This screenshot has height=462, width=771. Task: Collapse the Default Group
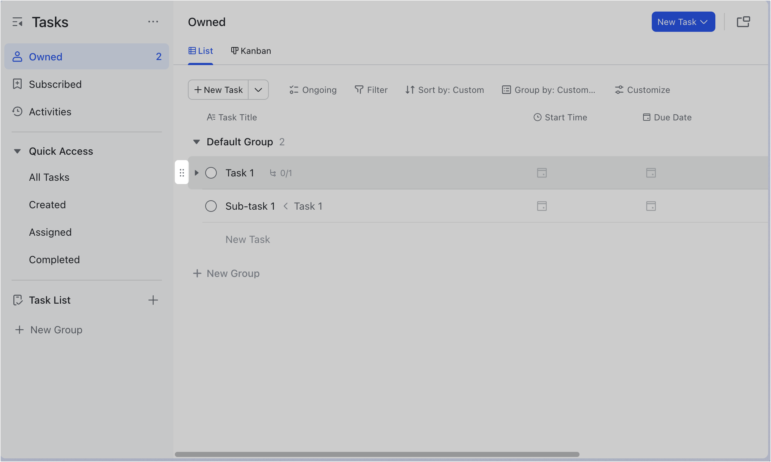(197, 142)
